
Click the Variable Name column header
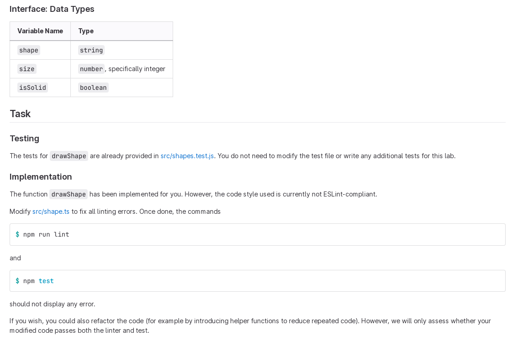pos(40,31)
